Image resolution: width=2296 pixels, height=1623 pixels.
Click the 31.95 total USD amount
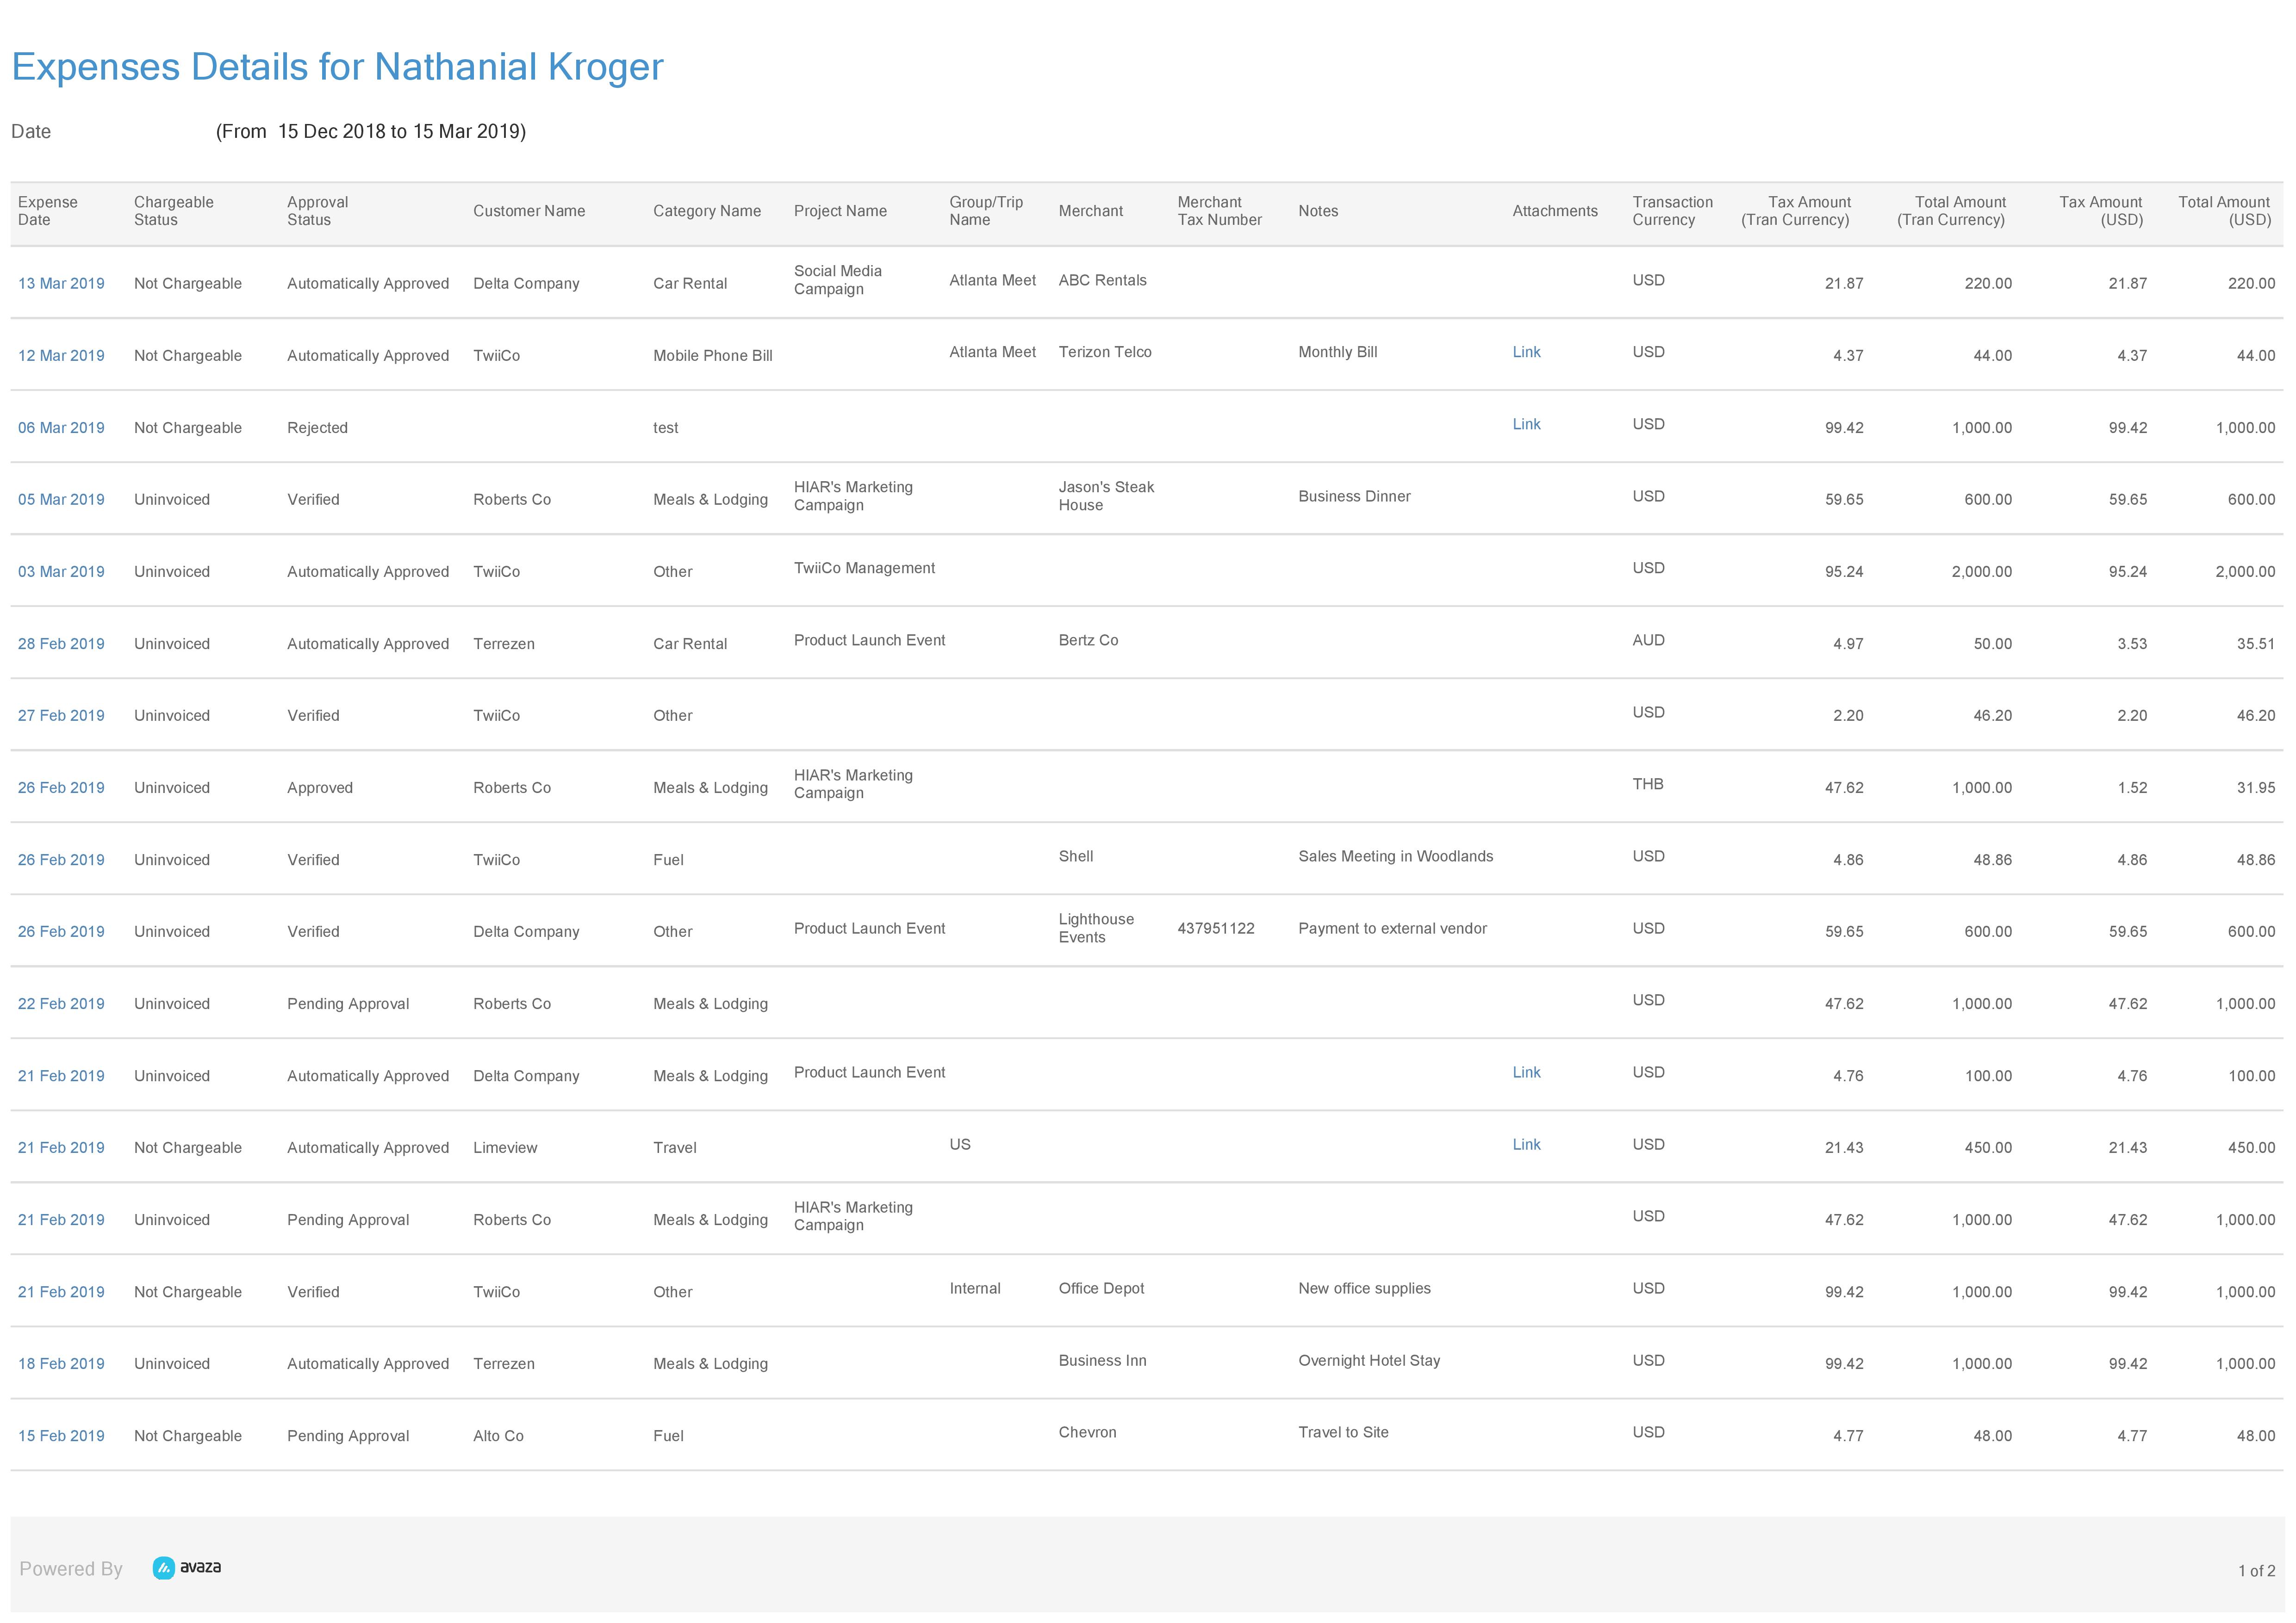pos(2256,787)
